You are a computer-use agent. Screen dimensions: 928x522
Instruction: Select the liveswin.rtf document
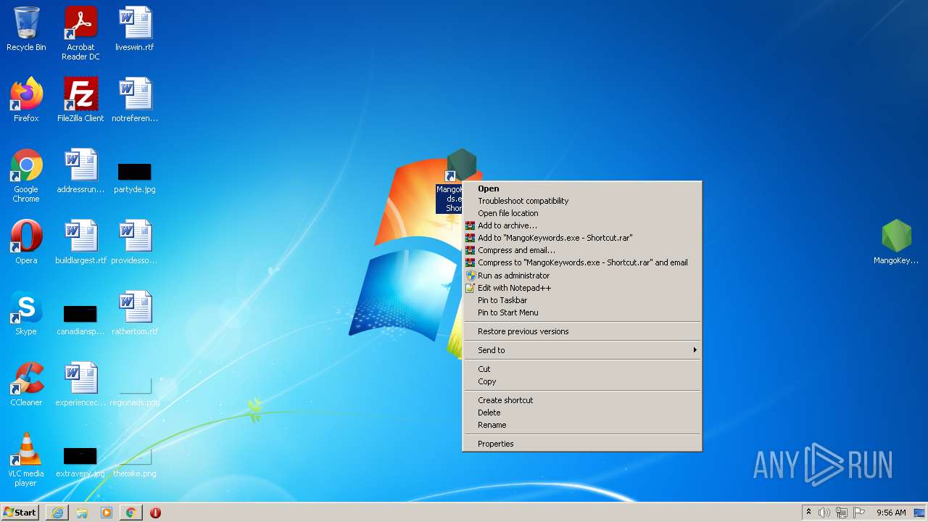click(135, 29)
